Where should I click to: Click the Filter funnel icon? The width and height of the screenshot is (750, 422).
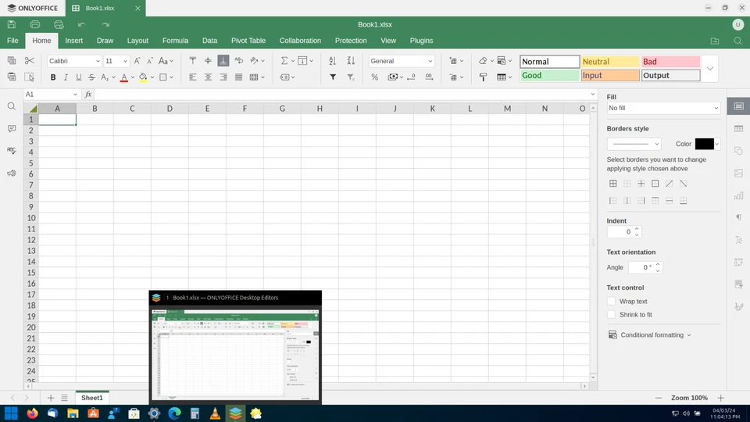click(333, 77)
